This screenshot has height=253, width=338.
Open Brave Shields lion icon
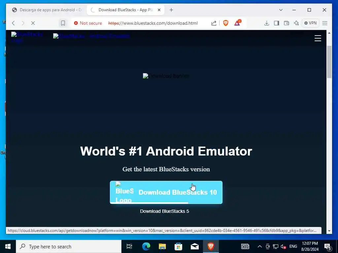(226, 23)
